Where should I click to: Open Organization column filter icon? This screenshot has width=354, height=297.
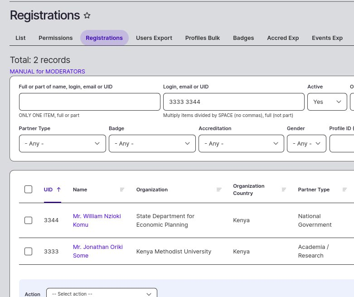click(x=219, y=190)
